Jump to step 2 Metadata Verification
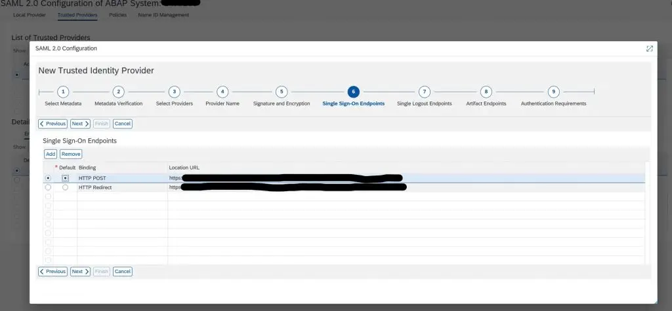 [118, 92]
